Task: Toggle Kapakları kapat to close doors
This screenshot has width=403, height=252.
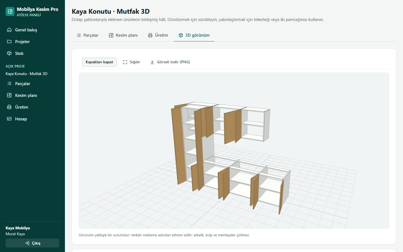Action: [99, 62]
